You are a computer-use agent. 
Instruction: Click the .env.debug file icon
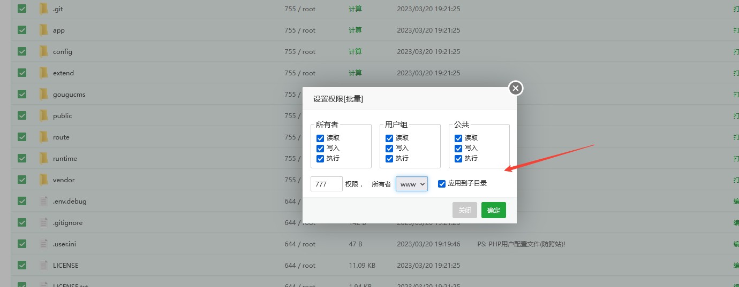pos(44,201)
